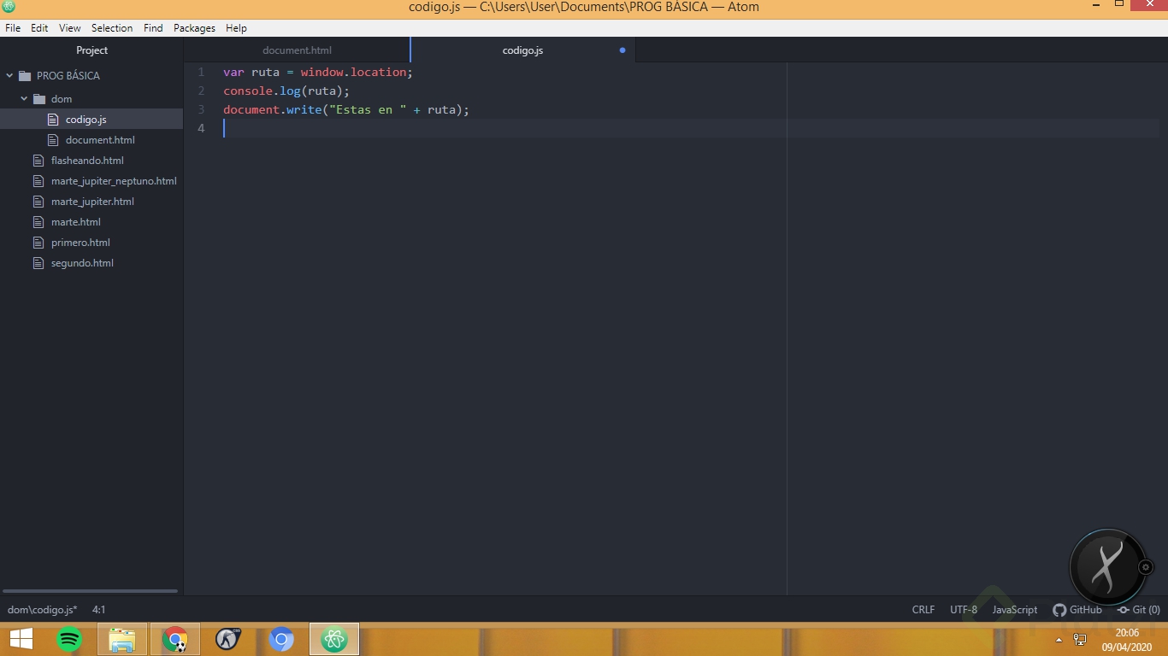Open the Help menu

pyautogui.click(x=236, y=28)
